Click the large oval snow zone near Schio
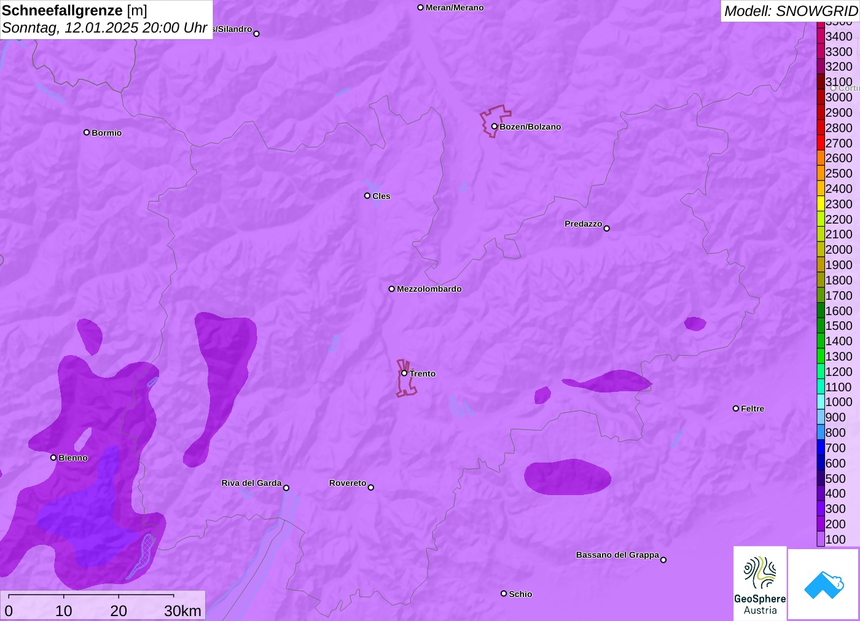The image size is (860, 621). pyautogui.click(x=567, y=477)
